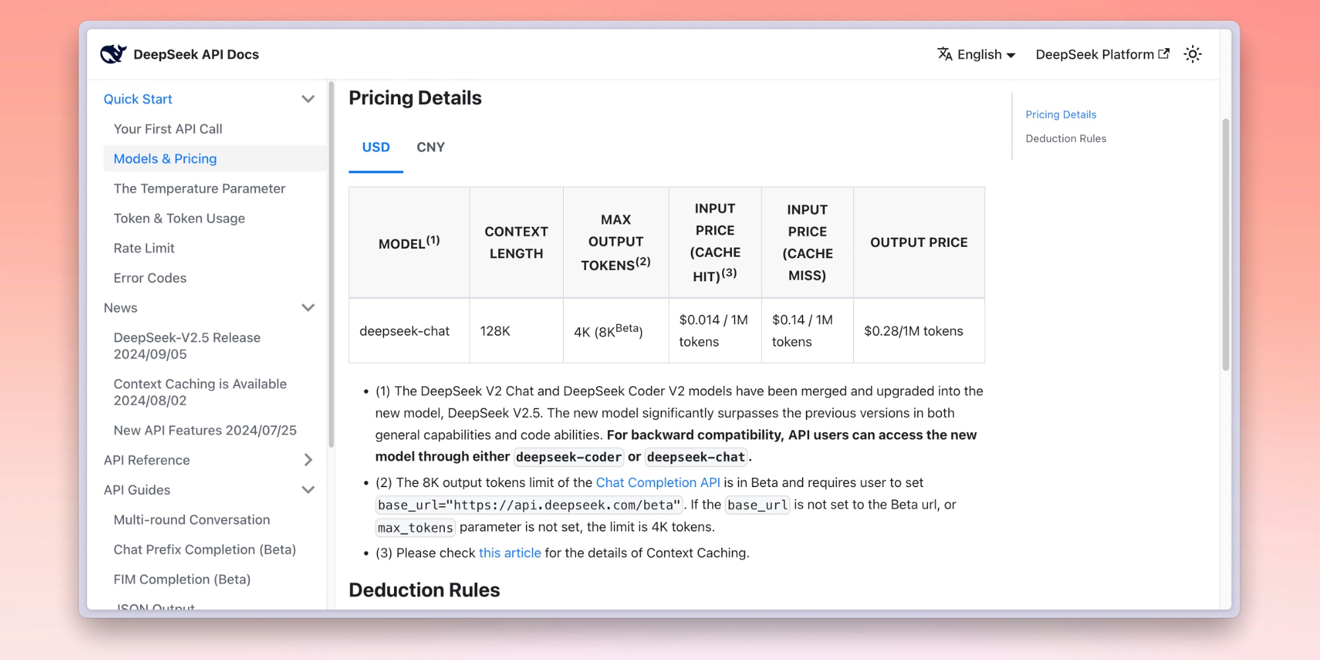Viewport: 1320px width, 660px height.
Task: Open Token & Token Usage page
Action: 179,218
